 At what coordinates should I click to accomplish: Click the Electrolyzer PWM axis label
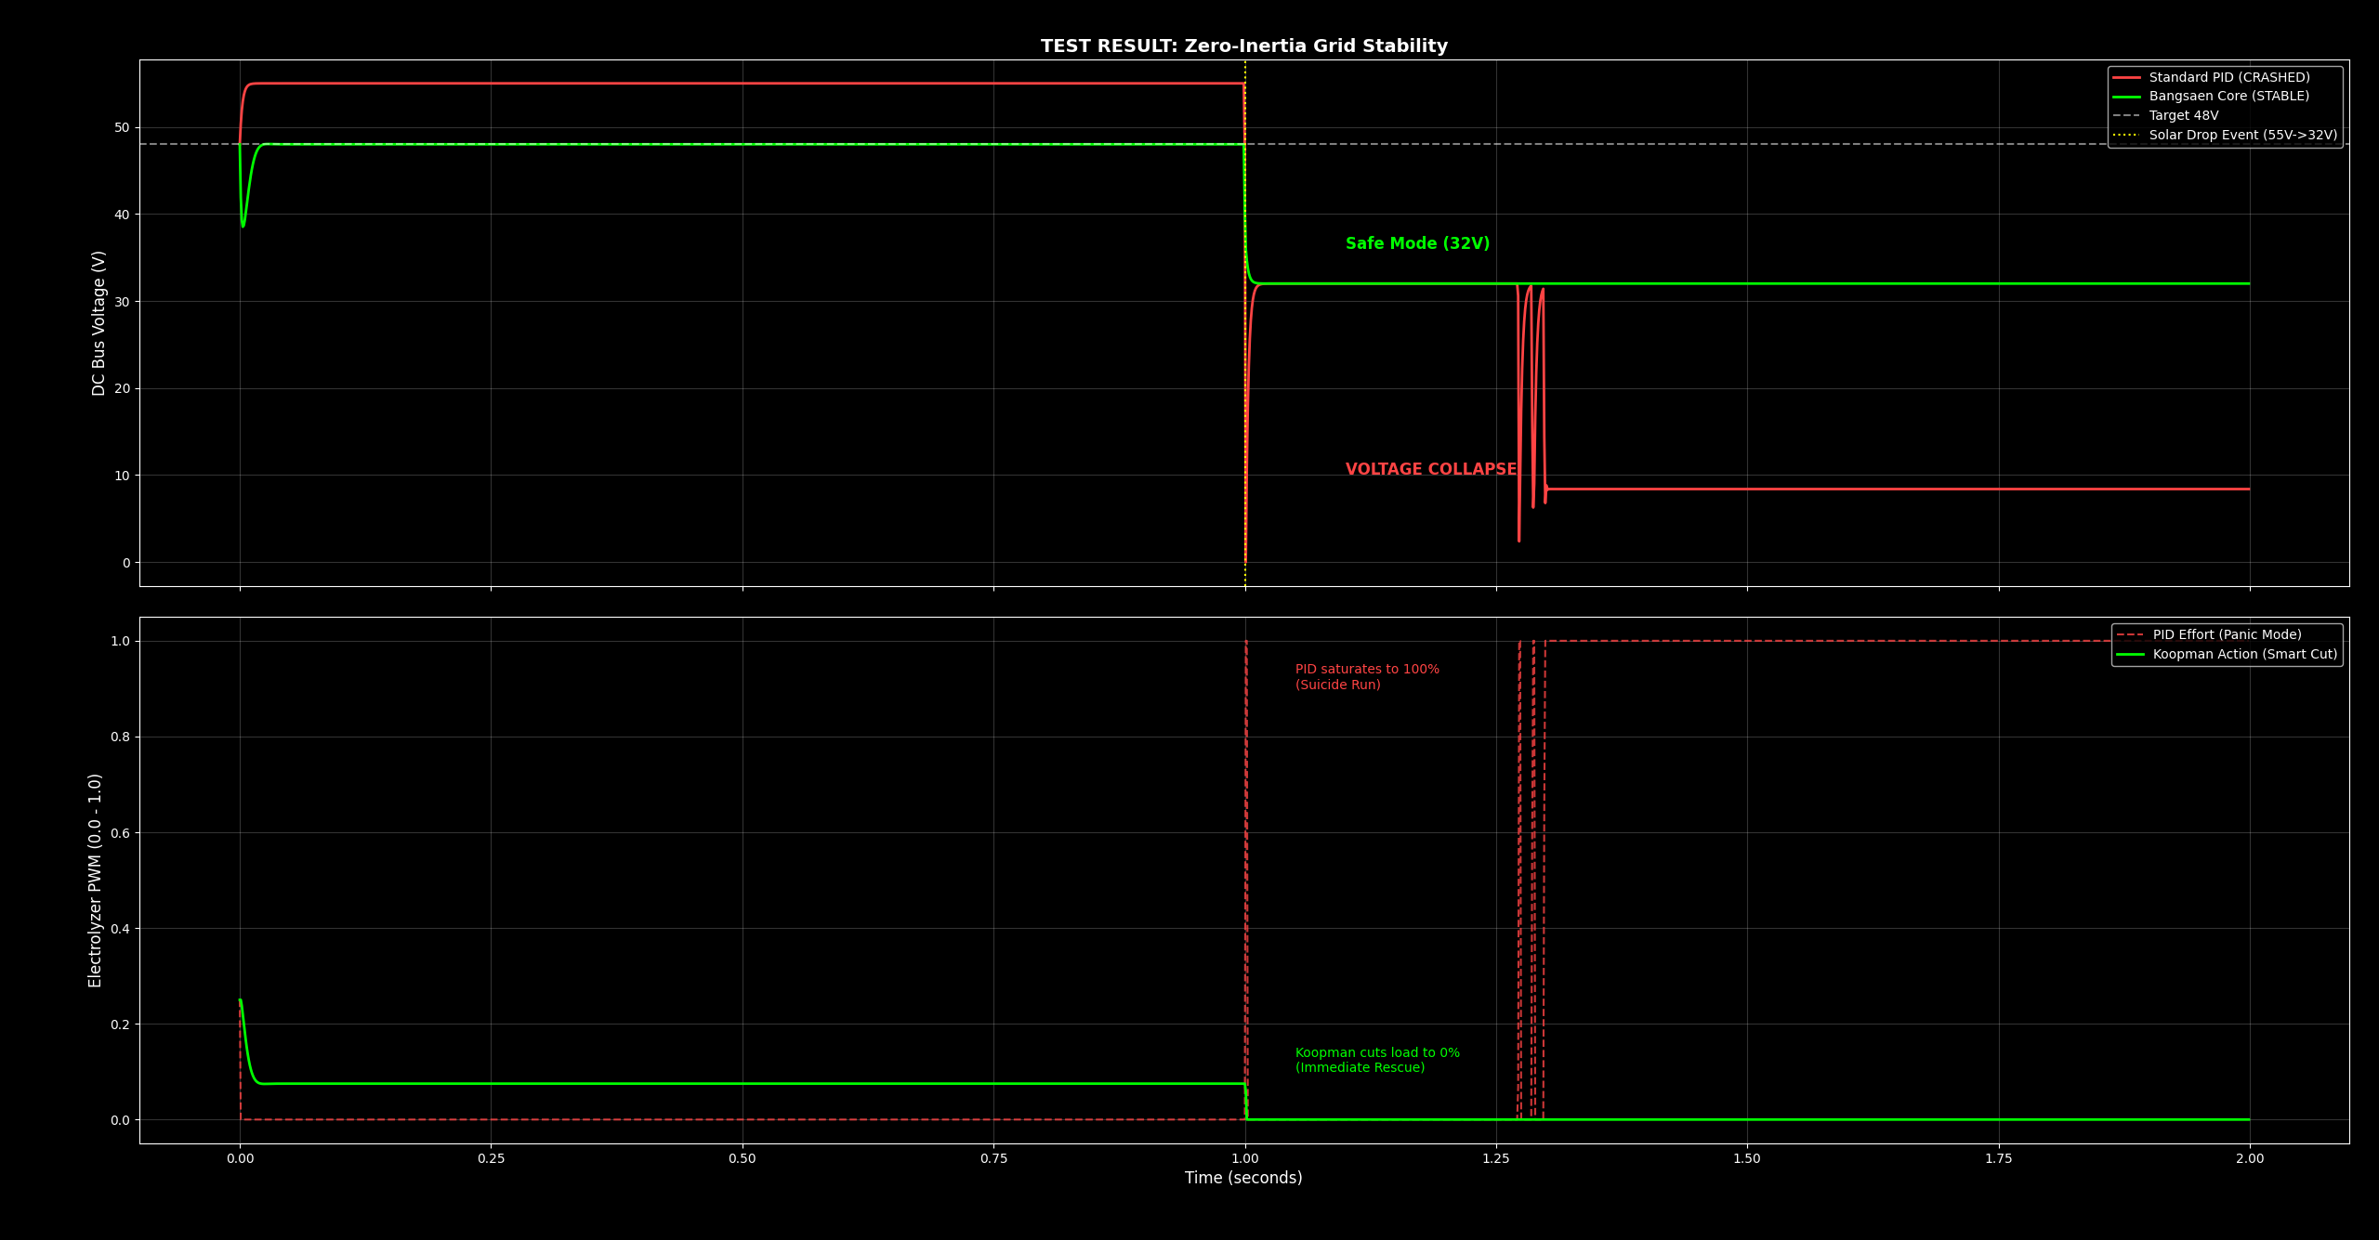pos(96,881)
